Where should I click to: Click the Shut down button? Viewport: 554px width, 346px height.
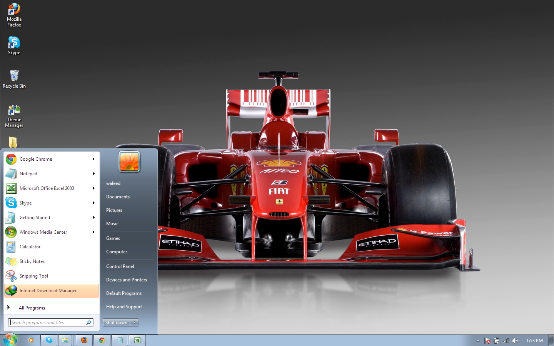click(x=117, y=323)
